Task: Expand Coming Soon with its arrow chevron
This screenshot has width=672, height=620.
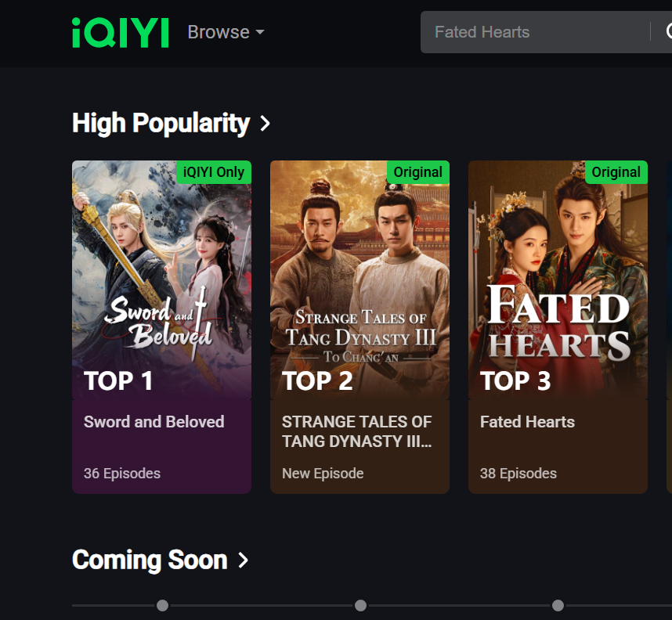Action: point(243,561)
